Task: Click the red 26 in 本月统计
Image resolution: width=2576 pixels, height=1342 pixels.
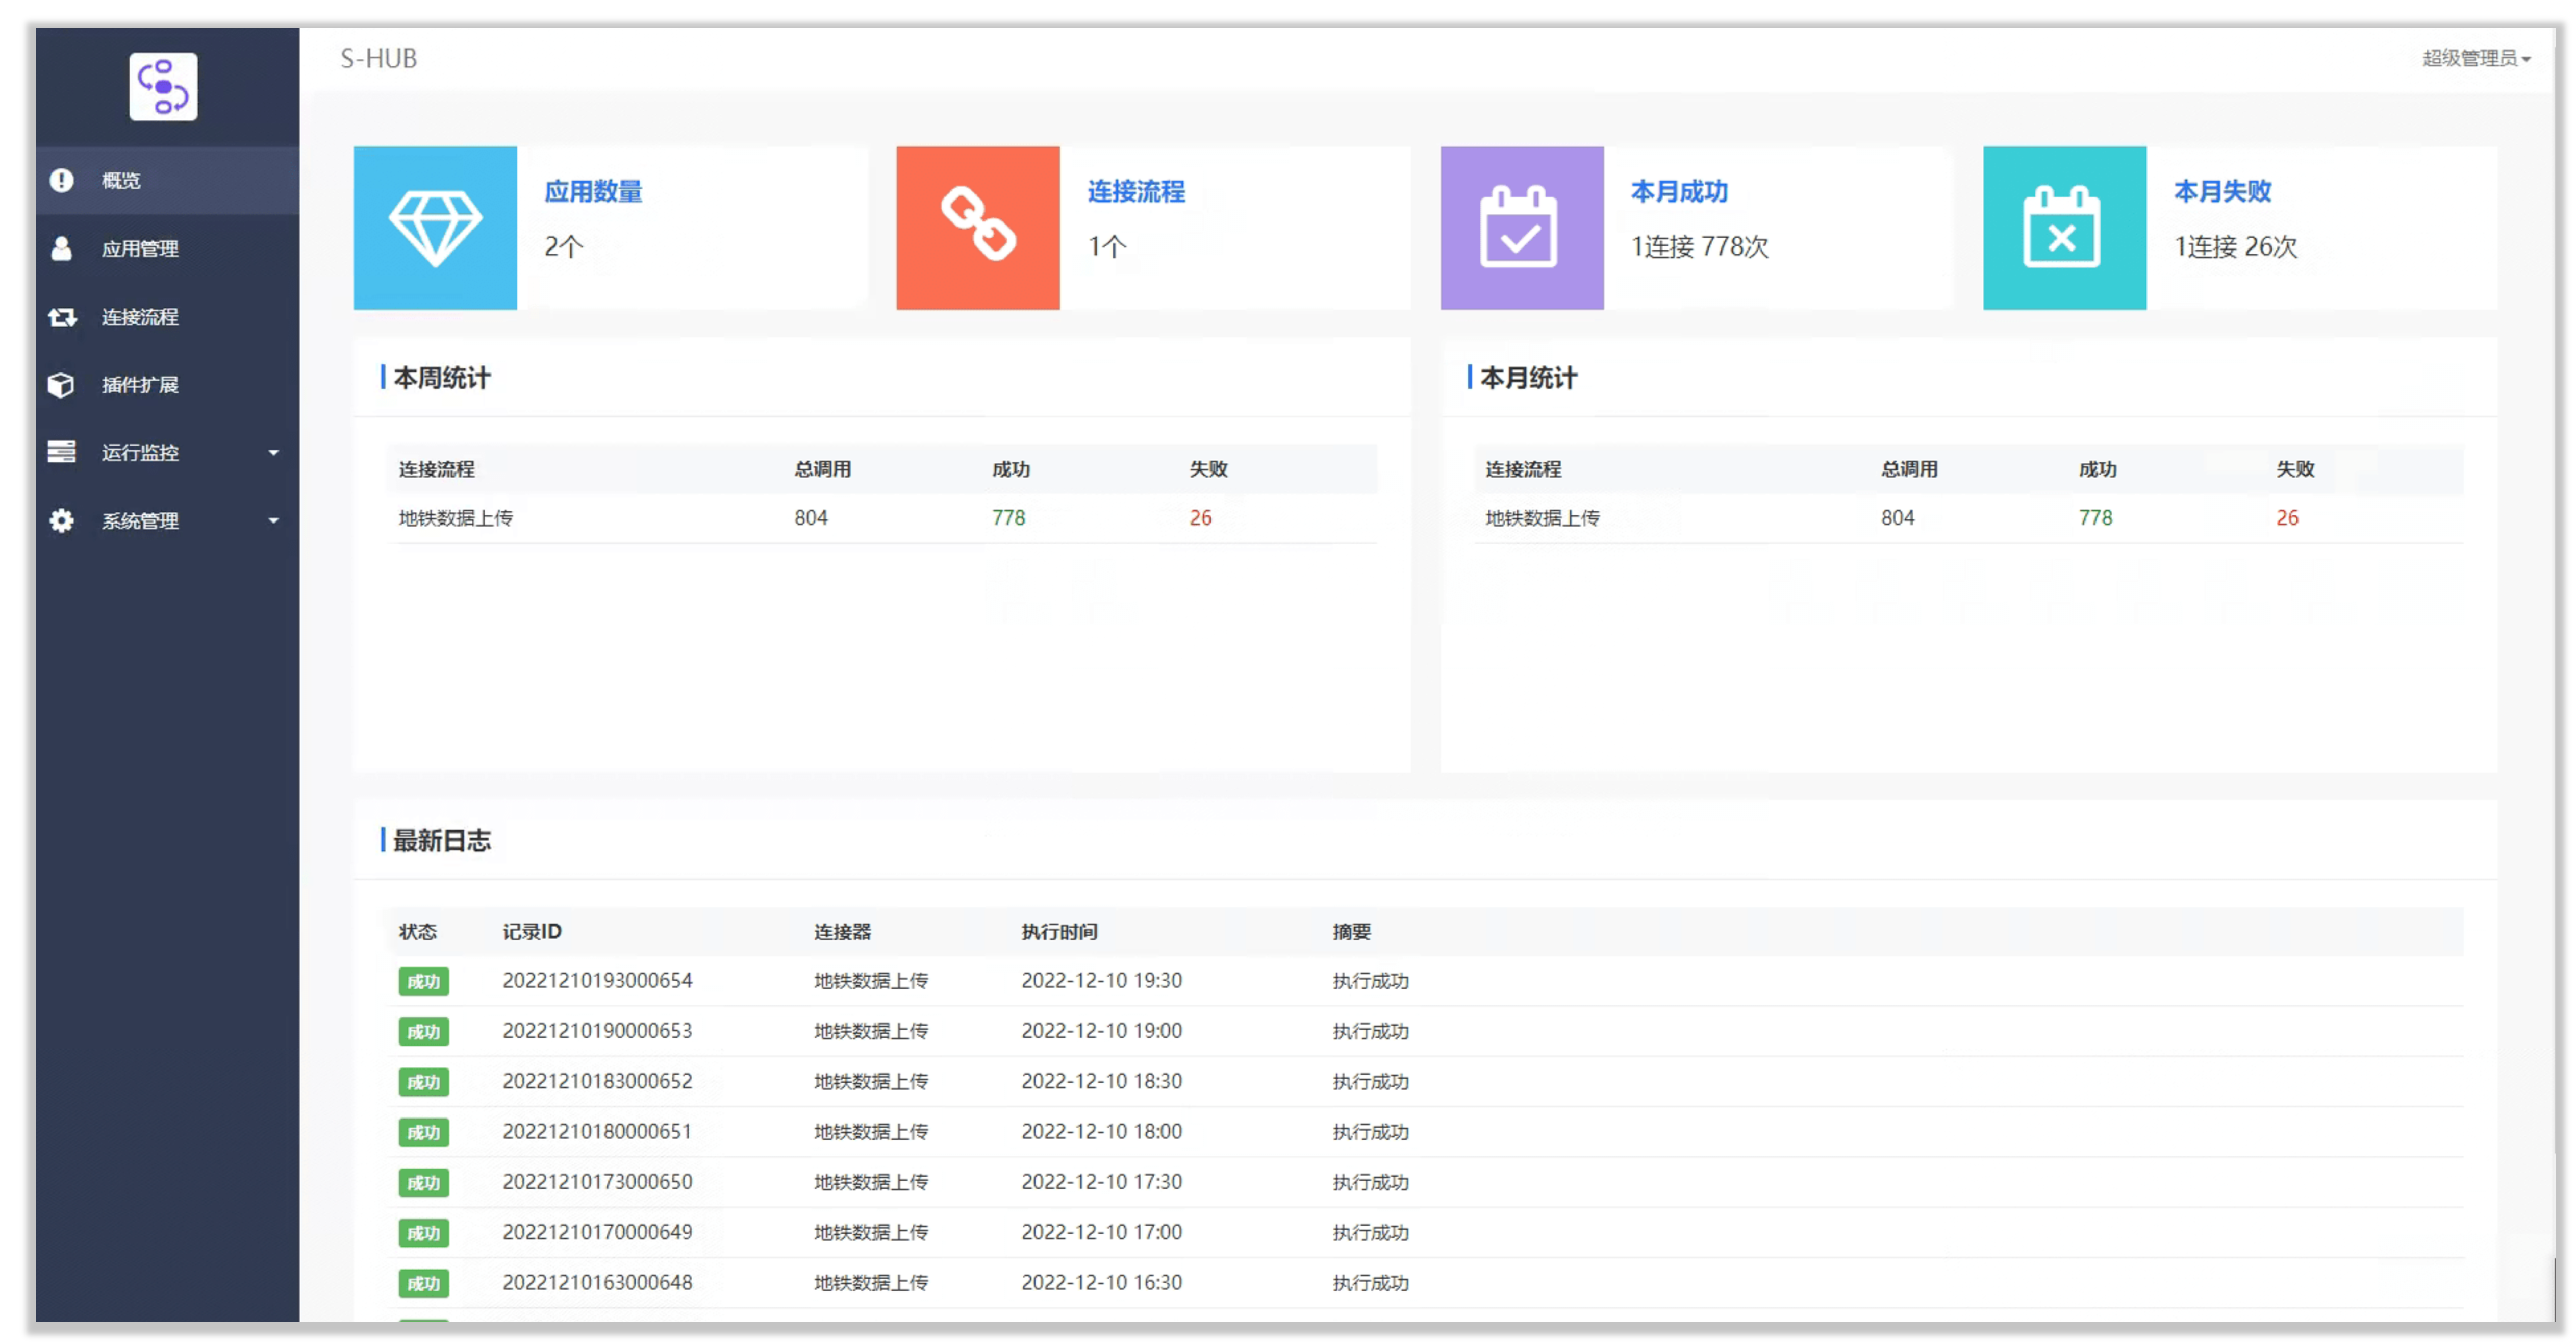Action: click(x=2288, y=518)
